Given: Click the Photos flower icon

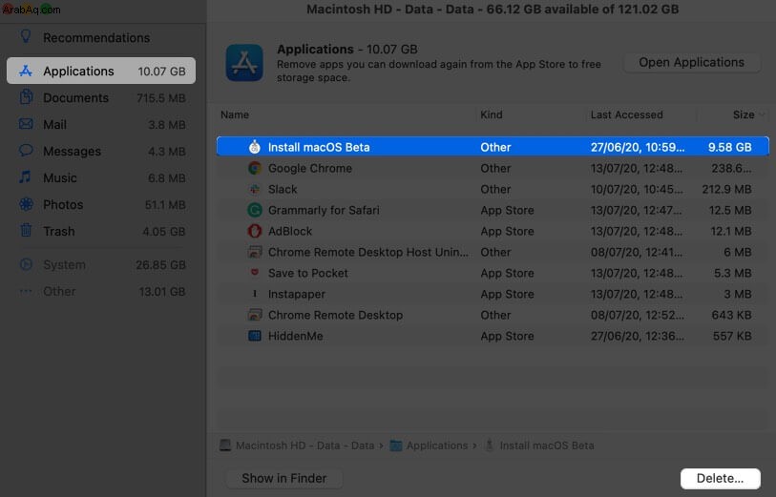Looking at the screenshot, I should [26, 204].
